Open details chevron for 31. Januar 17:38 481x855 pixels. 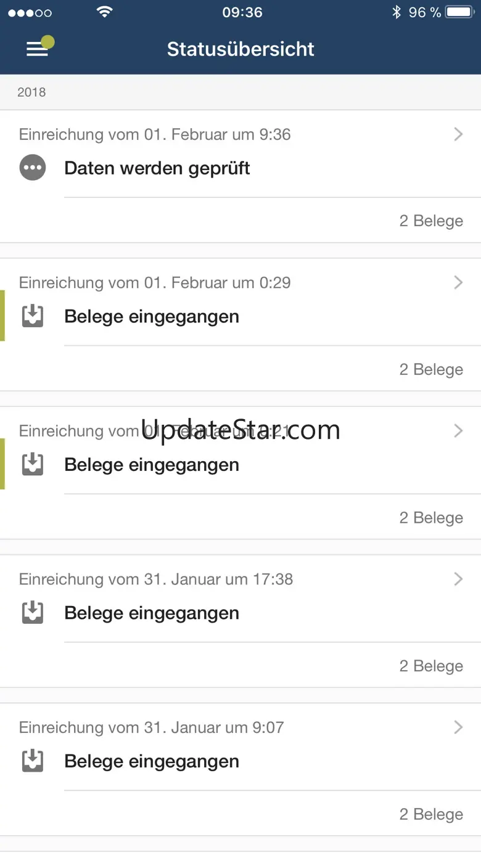tap(458, 579)
